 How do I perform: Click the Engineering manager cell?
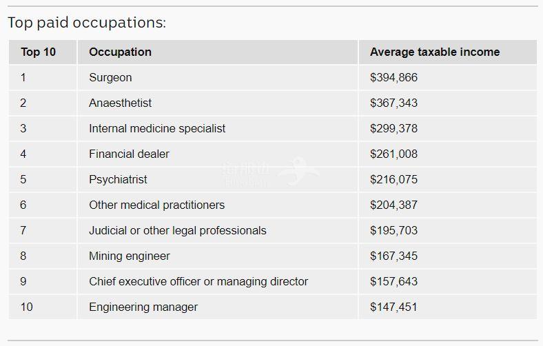143,307
